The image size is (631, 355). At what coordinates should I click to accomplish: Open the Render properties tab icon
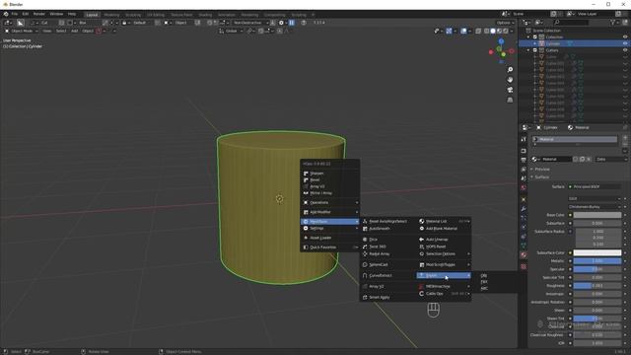click(524, 151)
